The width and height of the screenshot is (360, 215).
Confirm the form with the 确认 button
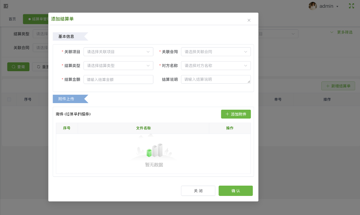coord(235,190)
